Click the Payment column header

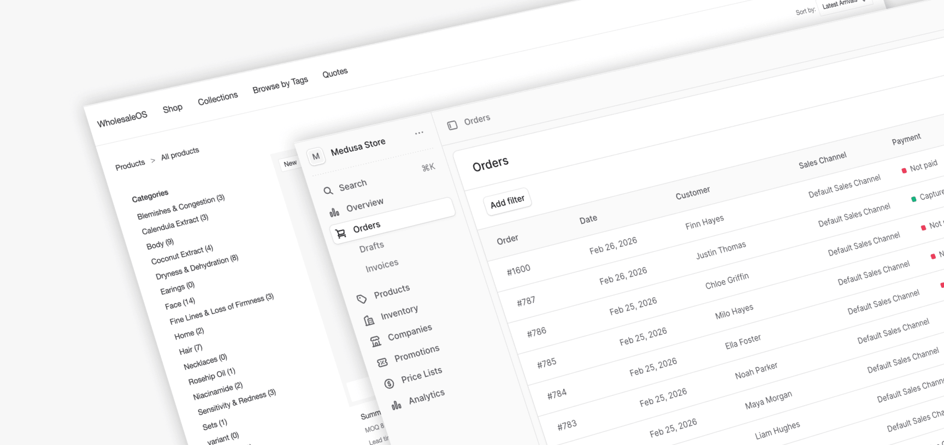[x=906, y=139]
